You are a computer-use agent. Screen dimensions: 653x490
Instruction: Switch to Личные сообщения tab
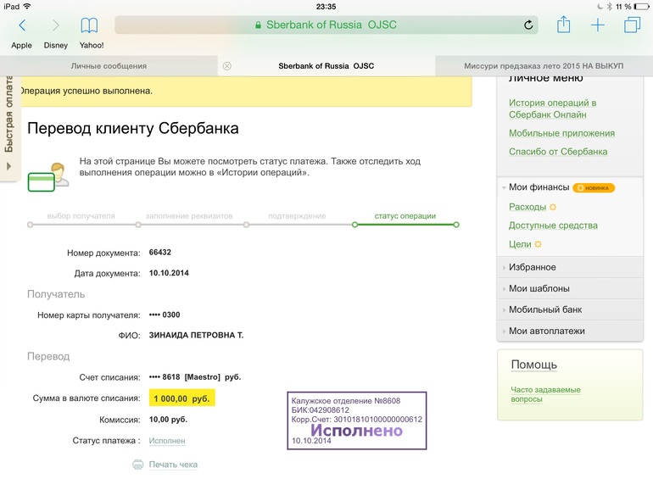[109, 66]
